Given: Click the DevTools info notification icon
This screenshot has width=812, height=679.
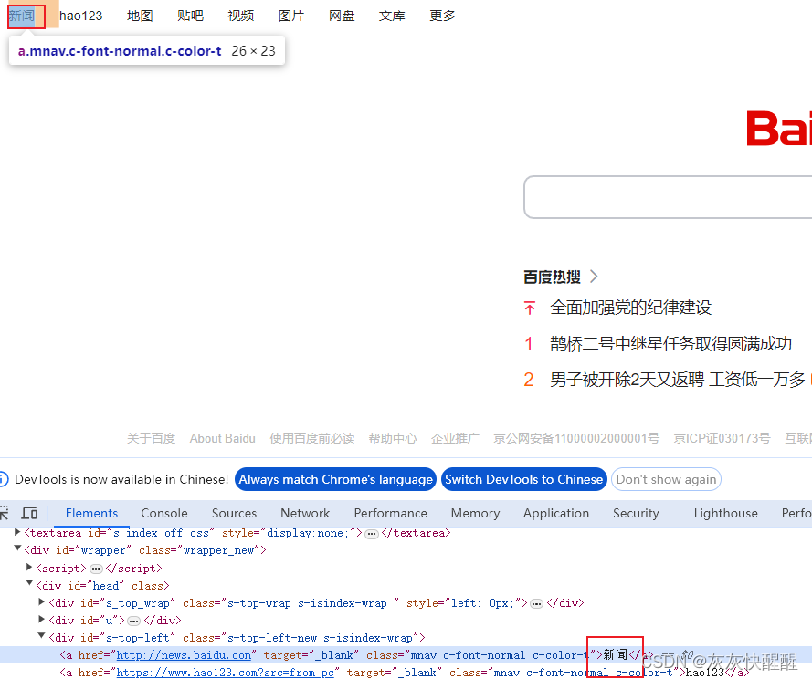Looking at the screenshot, I should point(3,479).
